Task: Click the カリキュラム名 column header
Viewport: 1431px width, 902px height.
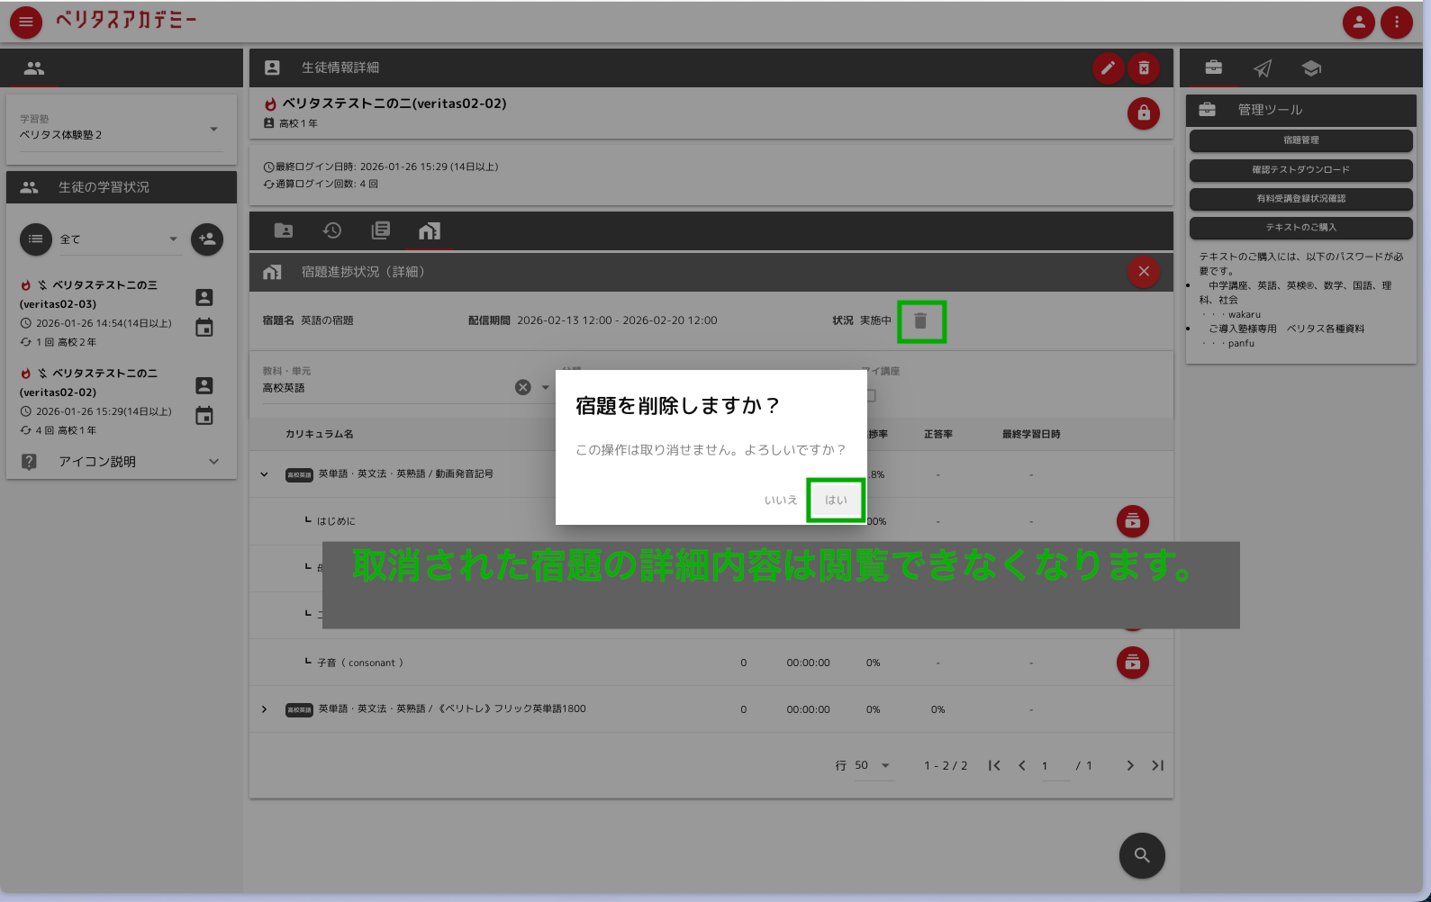Action: 319,434
